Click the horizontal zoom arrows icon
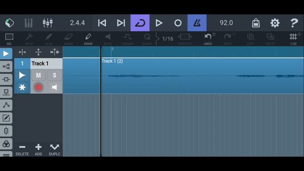Image resolution: width=304 pixels, height=171 pixels. coord(22,52)
